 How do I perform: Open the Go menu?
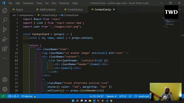click(x=47, y=3)
